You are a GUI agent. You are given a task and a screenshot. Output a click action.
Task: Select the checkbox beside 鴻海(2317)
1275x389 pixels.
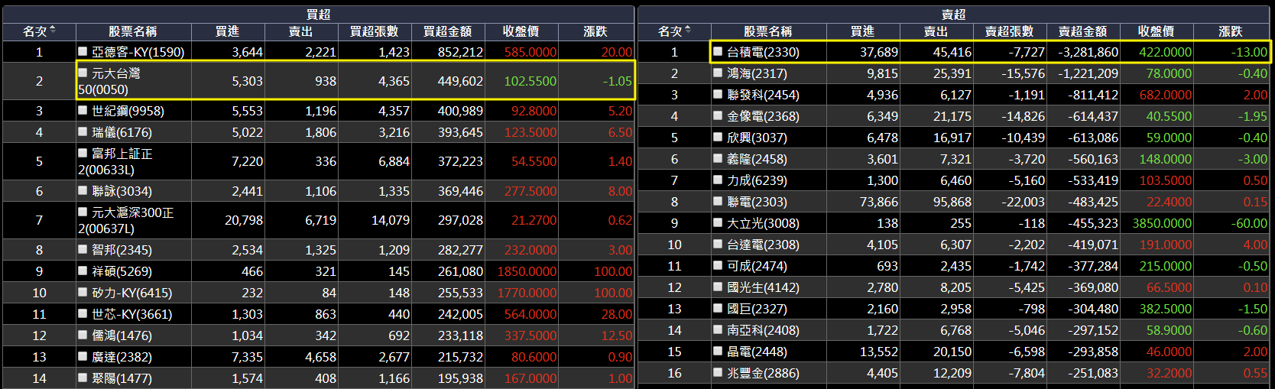coord(718,73)
